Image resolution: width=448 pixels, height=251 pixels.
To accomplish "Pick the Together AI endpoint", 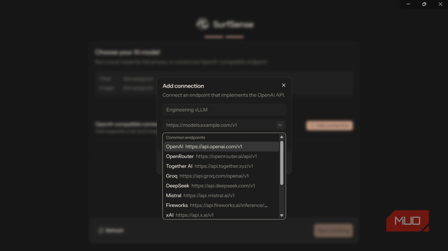I will click(222, 166).
